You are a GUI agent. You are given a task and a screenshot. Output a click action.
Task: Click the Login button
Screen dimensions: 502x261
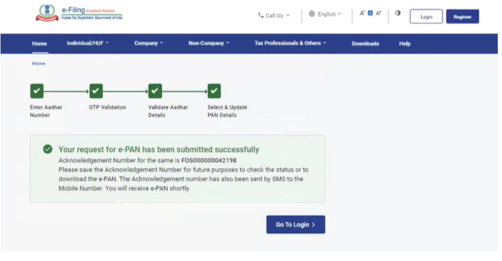pos(426,17)
